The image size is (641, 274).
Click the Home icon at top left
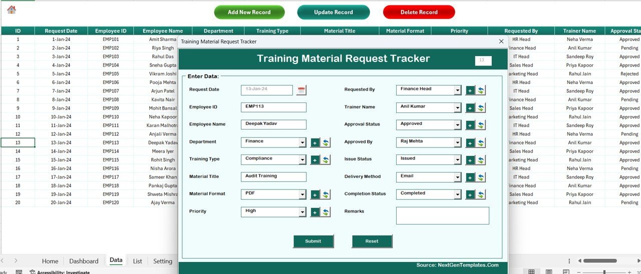11,9
